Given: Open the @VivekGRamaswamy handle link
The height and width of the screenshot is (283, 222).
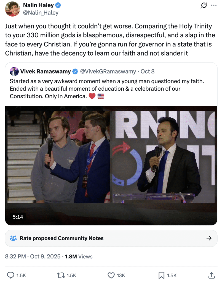Looking at the screenshot, I should point(108,72).
